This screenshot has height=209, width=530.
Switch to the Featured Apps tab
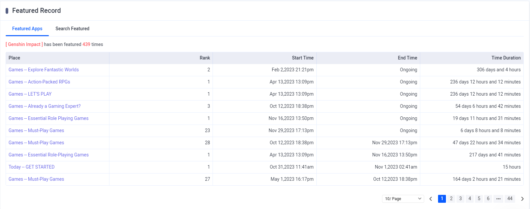click(27, 29)
